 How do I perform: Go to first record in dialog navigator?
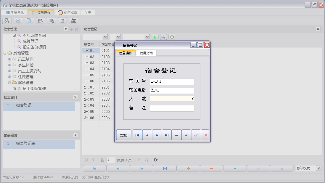pyautogui.click(x=137, y=135)
